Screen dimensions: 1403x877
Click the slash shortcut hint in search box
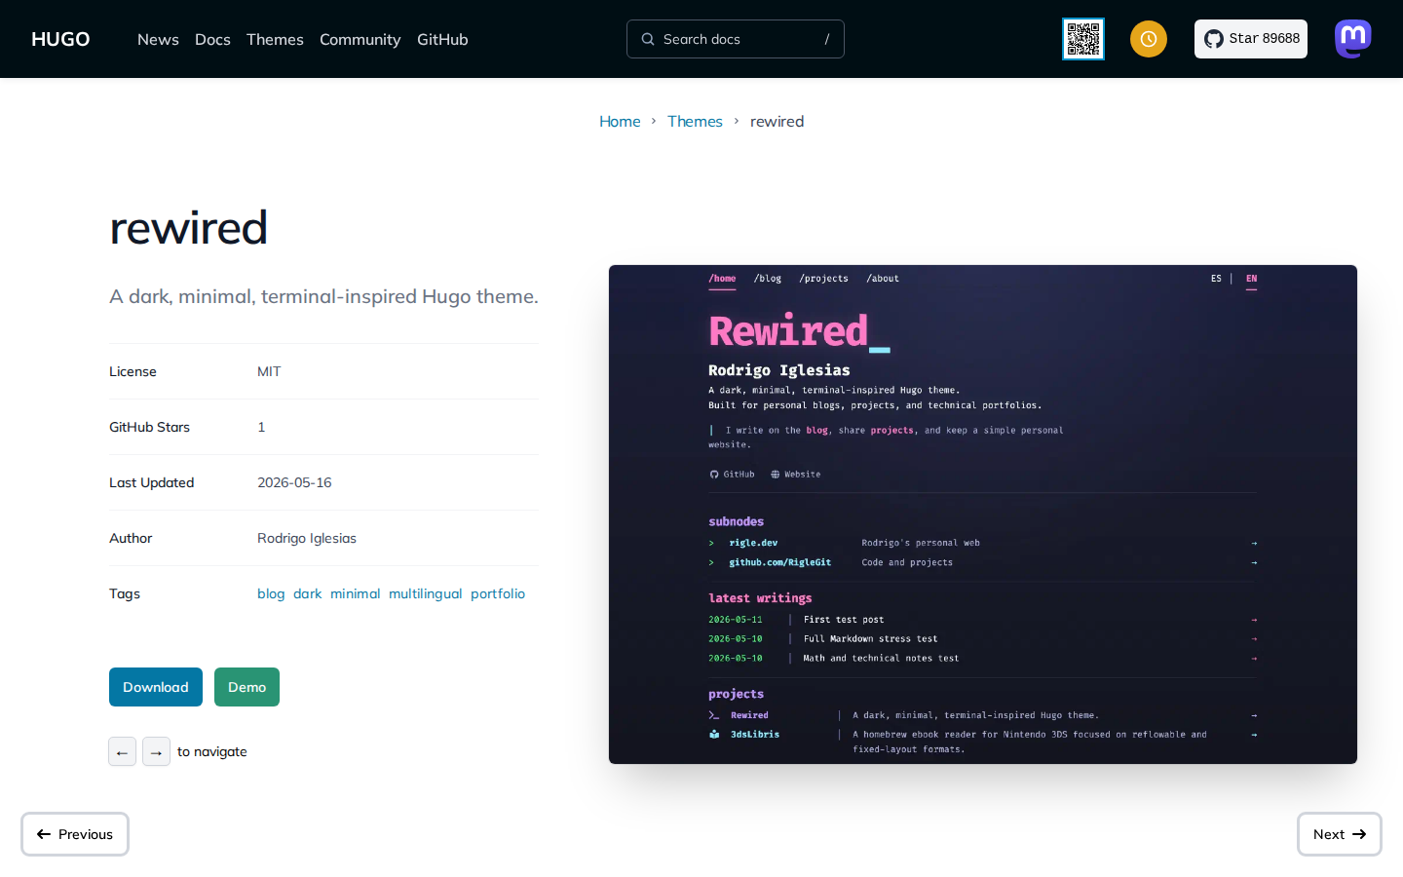click(x=827, y=39)
